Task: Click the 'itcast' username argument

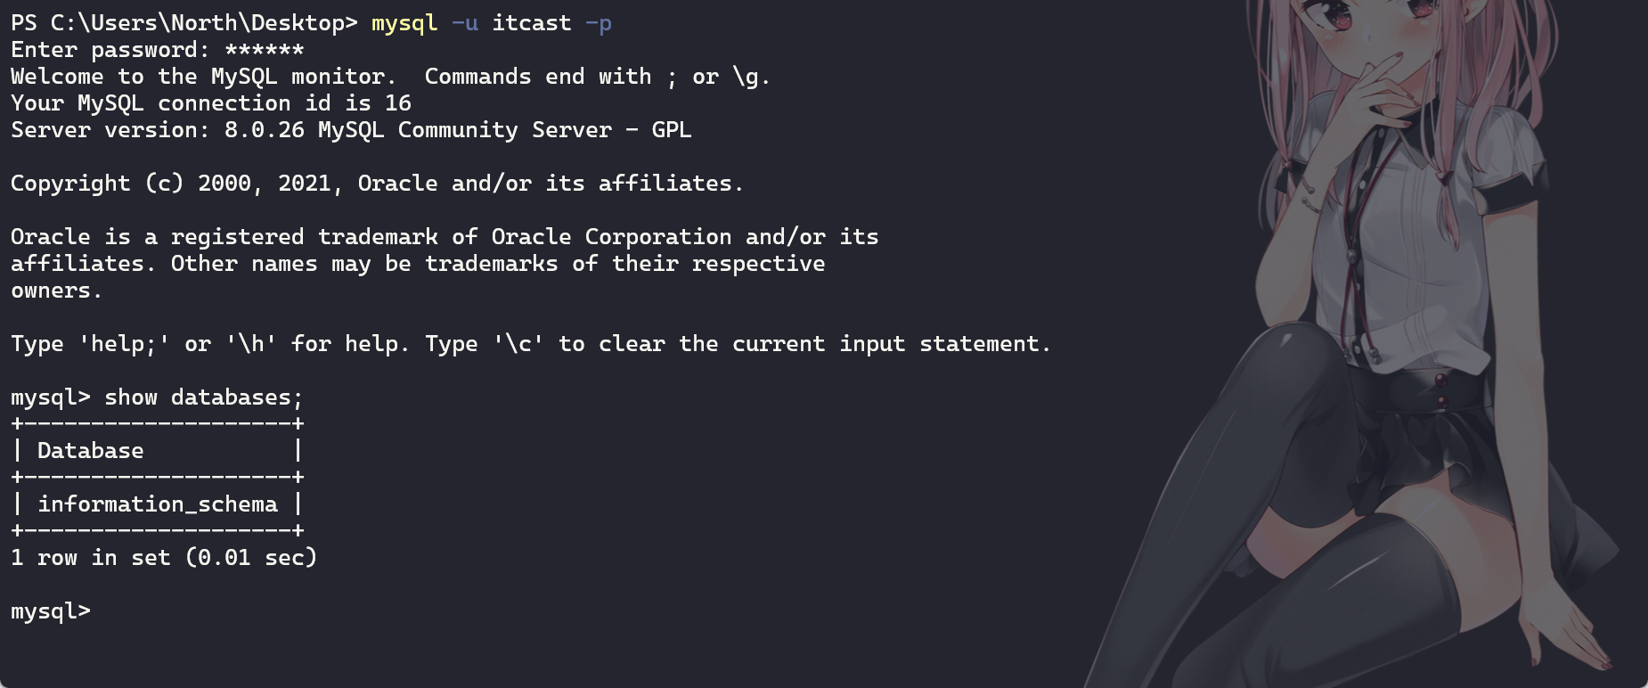Action: tap(532, 23)
